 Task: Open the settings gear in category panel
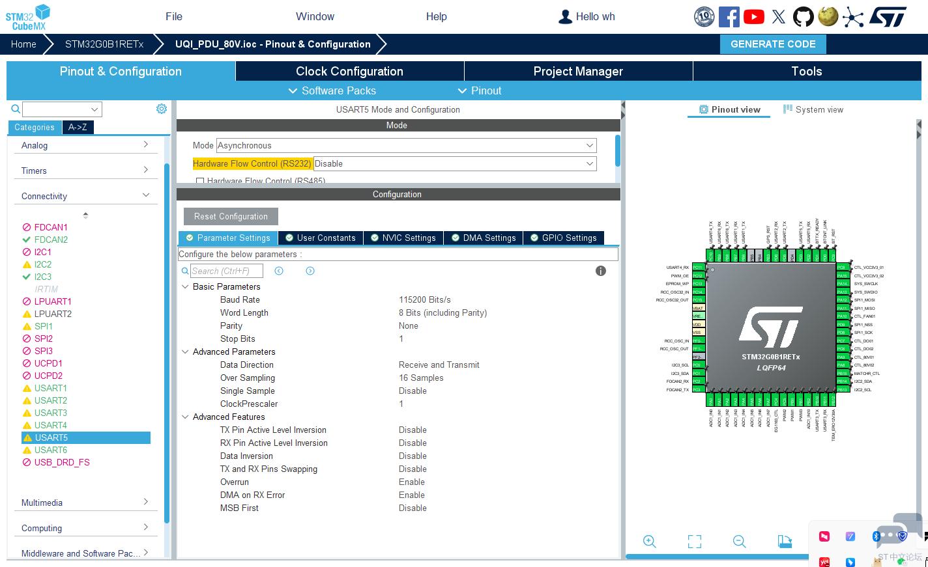point(162,109)
